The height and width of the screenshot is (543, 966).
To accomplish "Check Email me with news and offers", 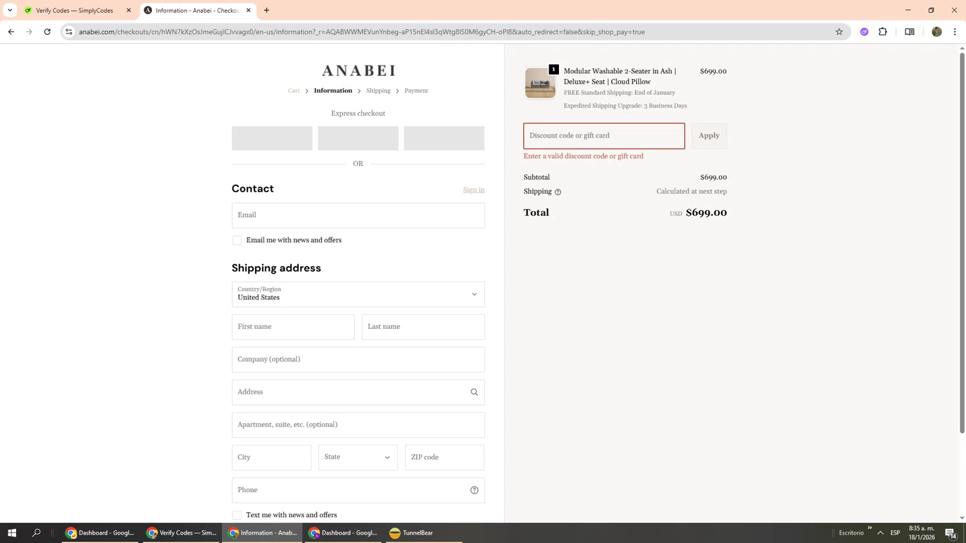I will (x=237, y=241).
